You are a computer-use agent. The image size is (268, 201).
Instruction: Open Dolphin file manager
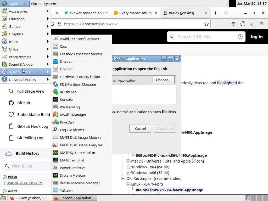pos(82,69)
